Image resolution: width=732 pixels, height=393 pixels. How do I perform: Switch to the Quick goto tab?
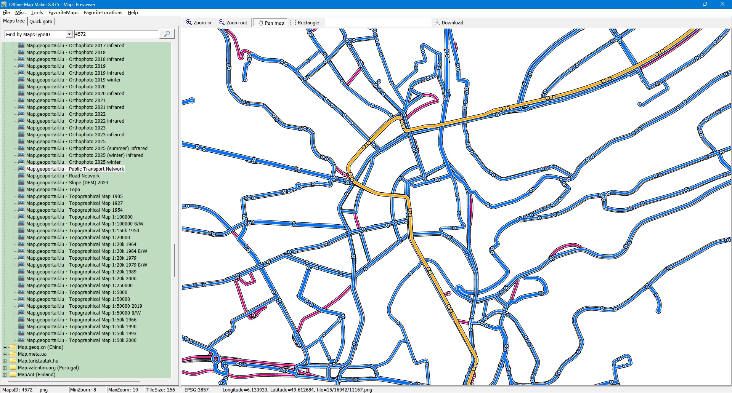41,22
